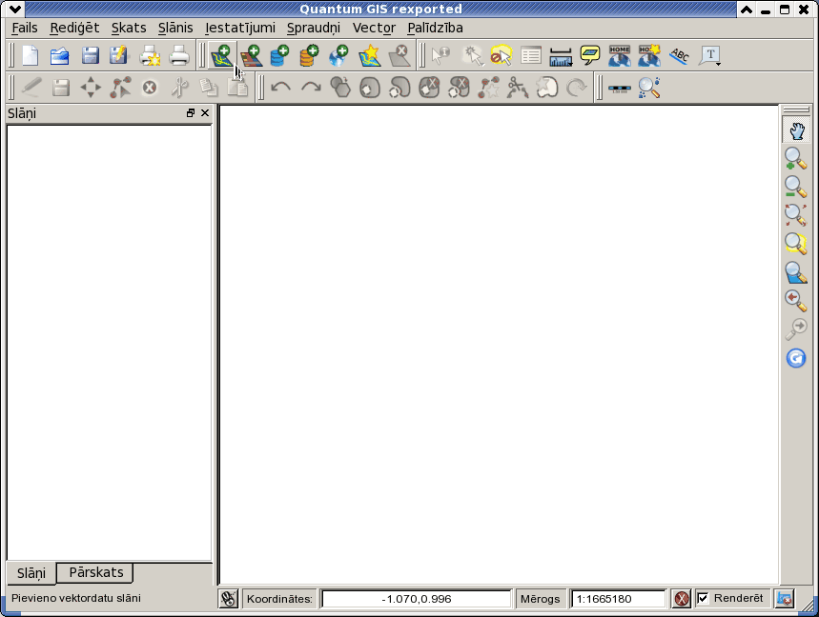Open the Rediģēt menu
Image resolution: width=819 pixels, height=617 pixels.
74,28
